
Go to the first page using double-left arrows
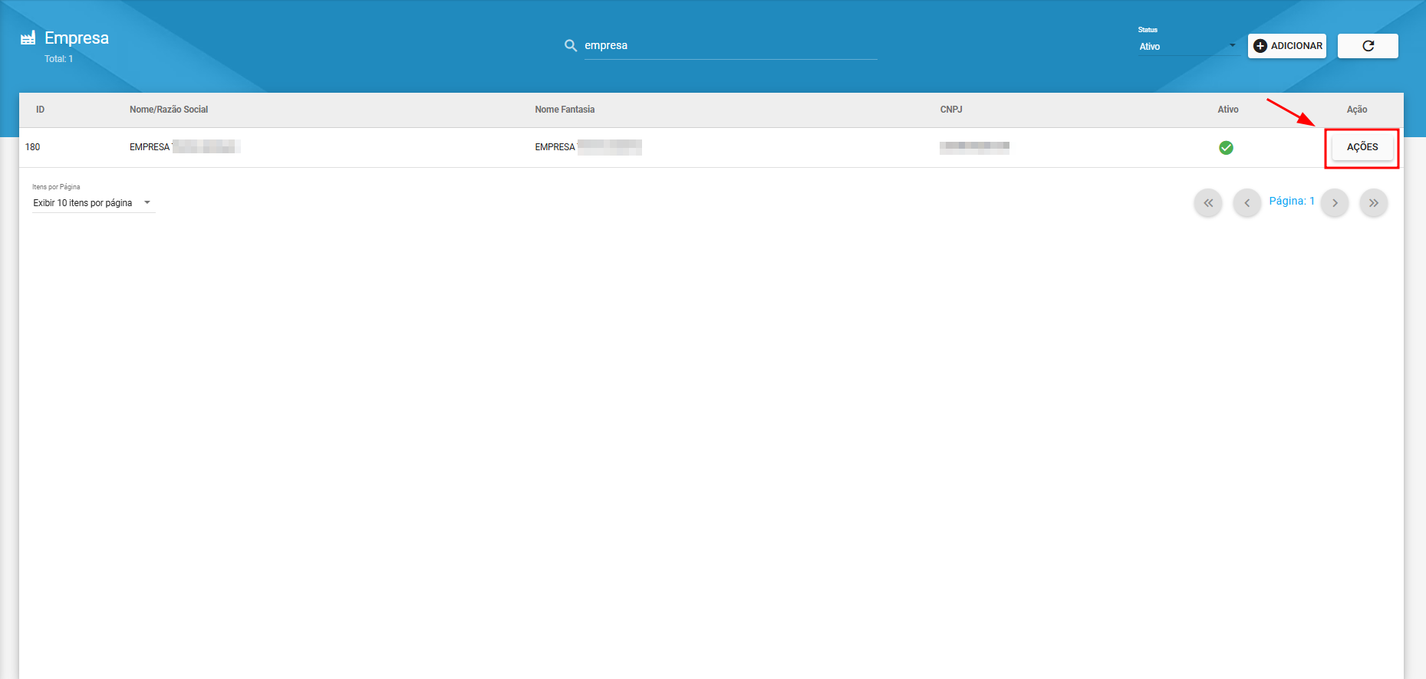point(1208,203)
